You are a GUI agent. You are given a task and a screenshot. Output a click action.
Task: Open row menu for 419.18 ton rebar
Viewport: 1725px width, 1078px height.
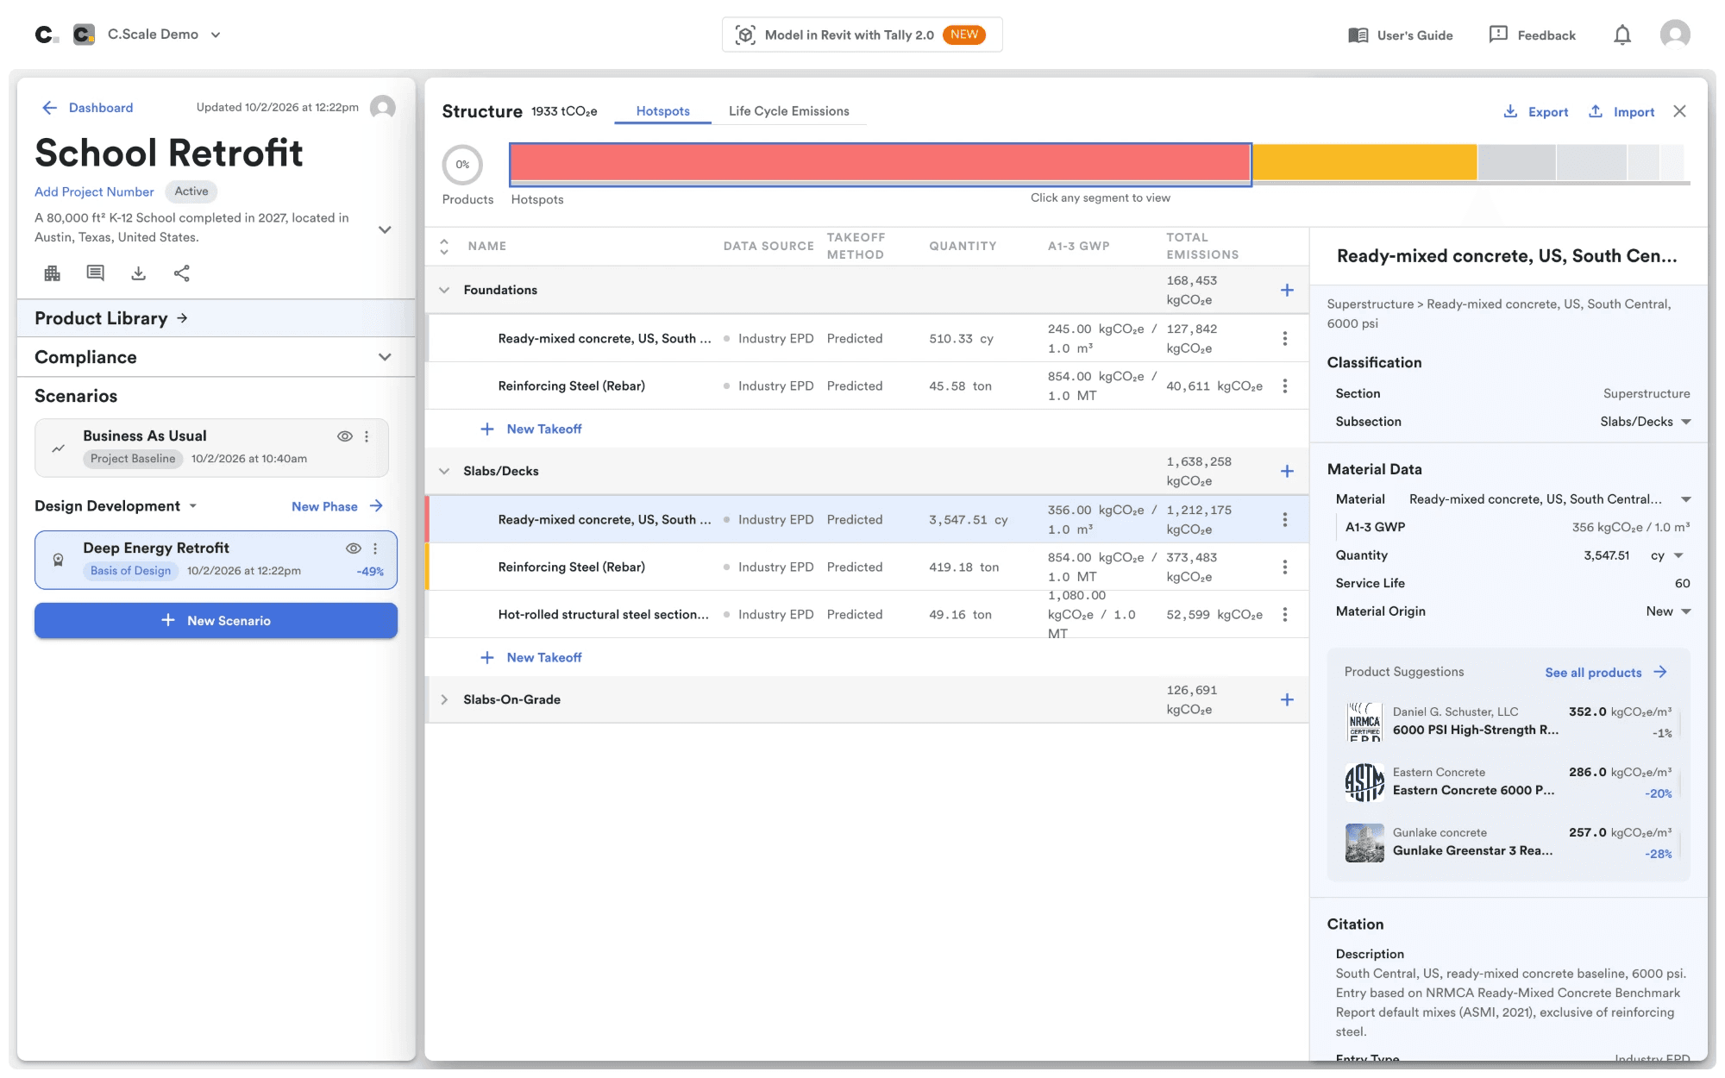click(x=1285, y=567)
